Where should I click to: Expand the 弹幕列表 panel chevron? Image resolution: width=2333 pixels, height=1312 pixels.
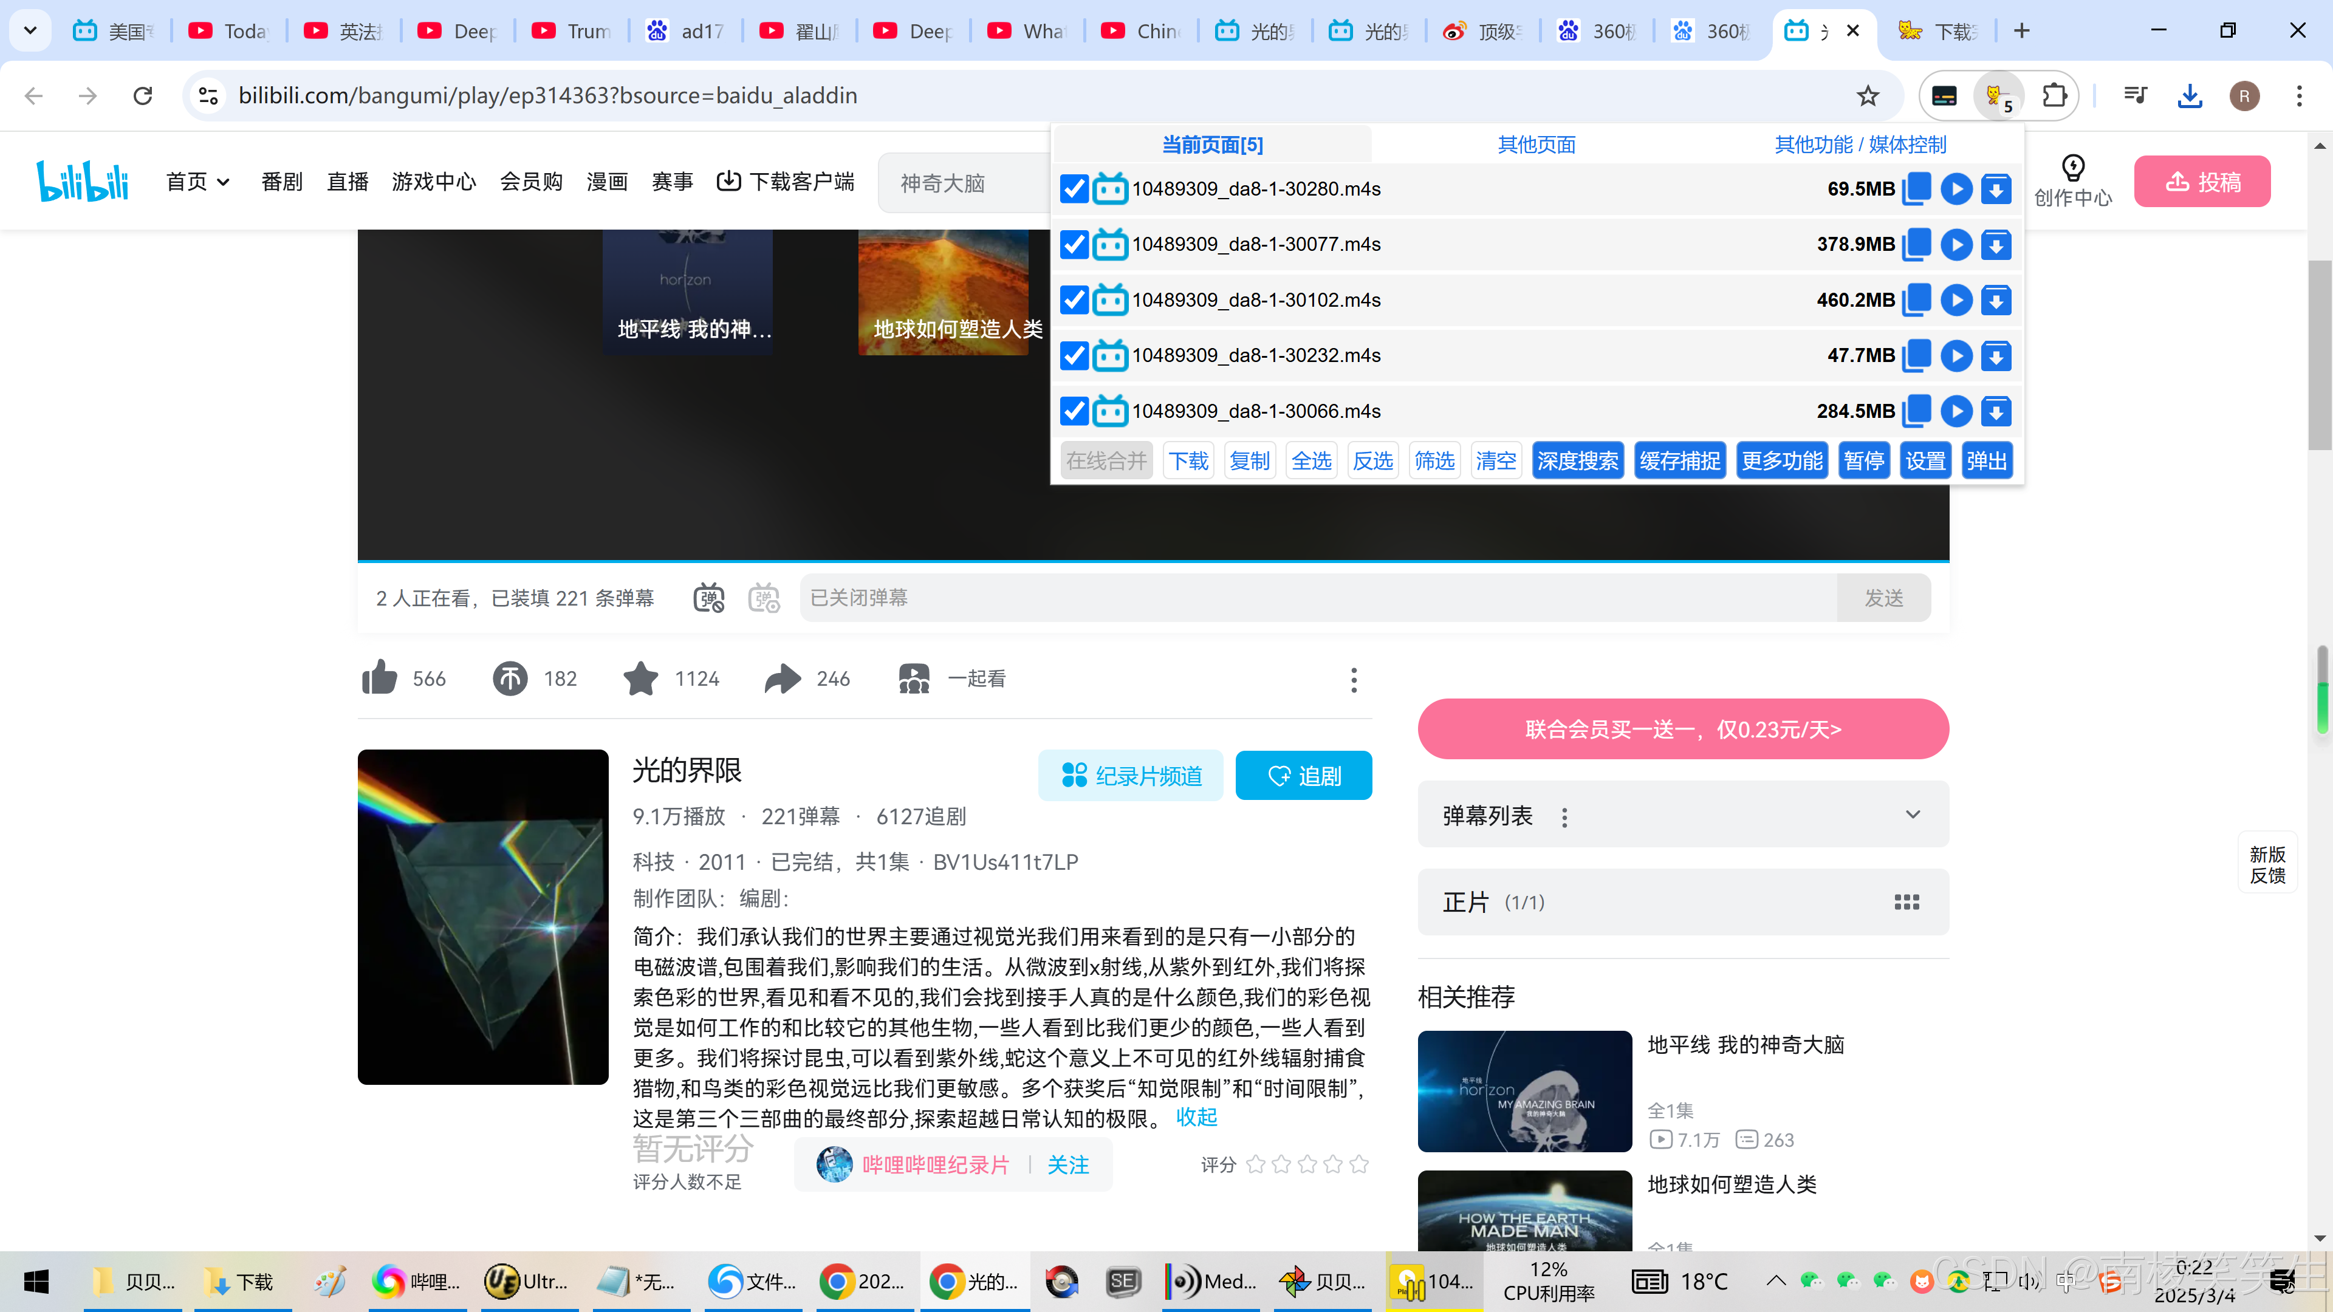[x=1912, y=815]
